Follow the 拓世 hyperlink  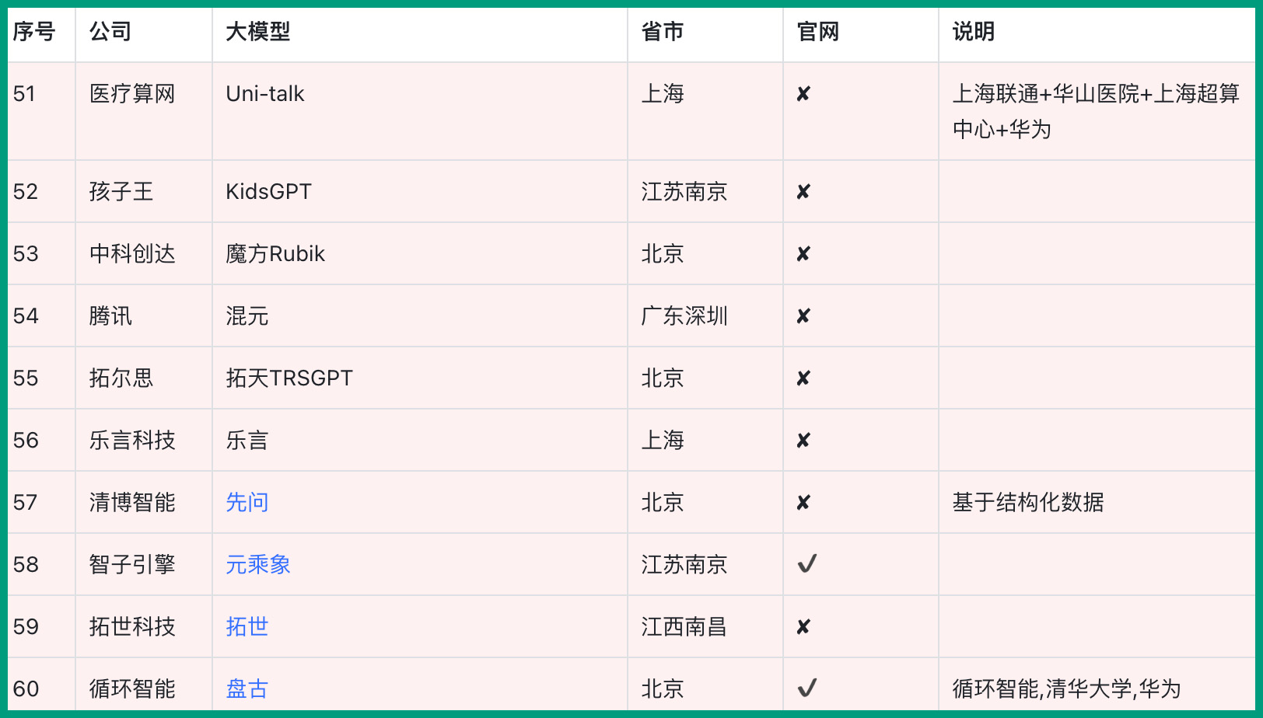[247, 627]
